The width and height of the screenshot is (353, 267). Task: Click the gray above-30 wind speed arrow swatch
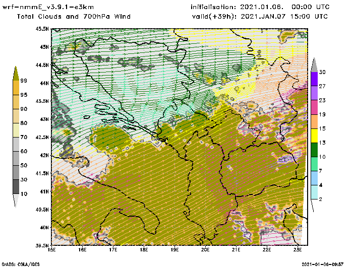pyautogui.click(x=314, y=65)
